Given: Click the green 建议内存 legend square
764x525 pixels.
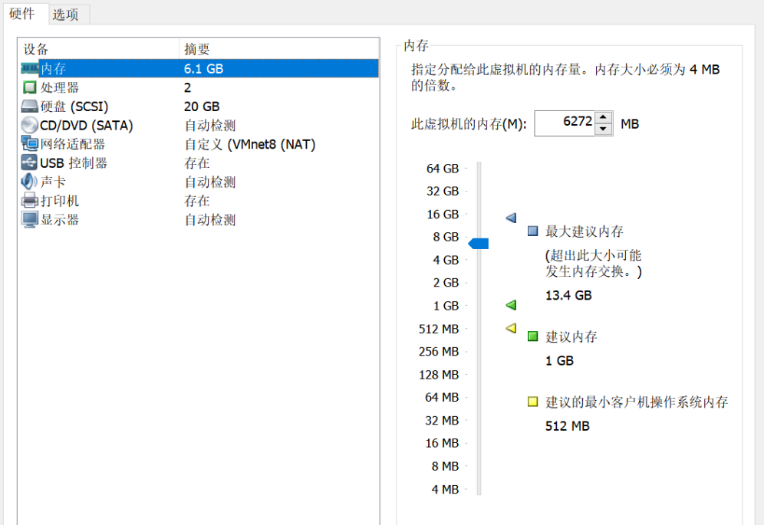Looking at the screenshot, I should (x=532, y=336).
